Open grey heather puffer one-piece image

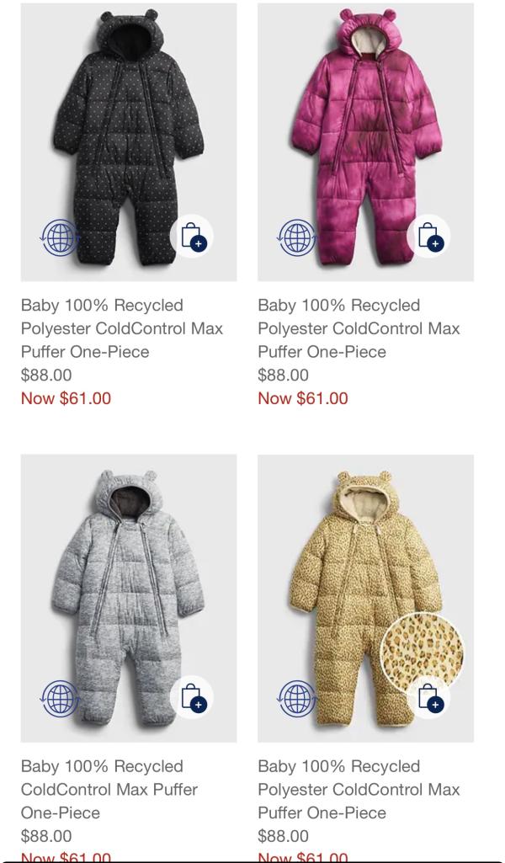coord(129,599)
